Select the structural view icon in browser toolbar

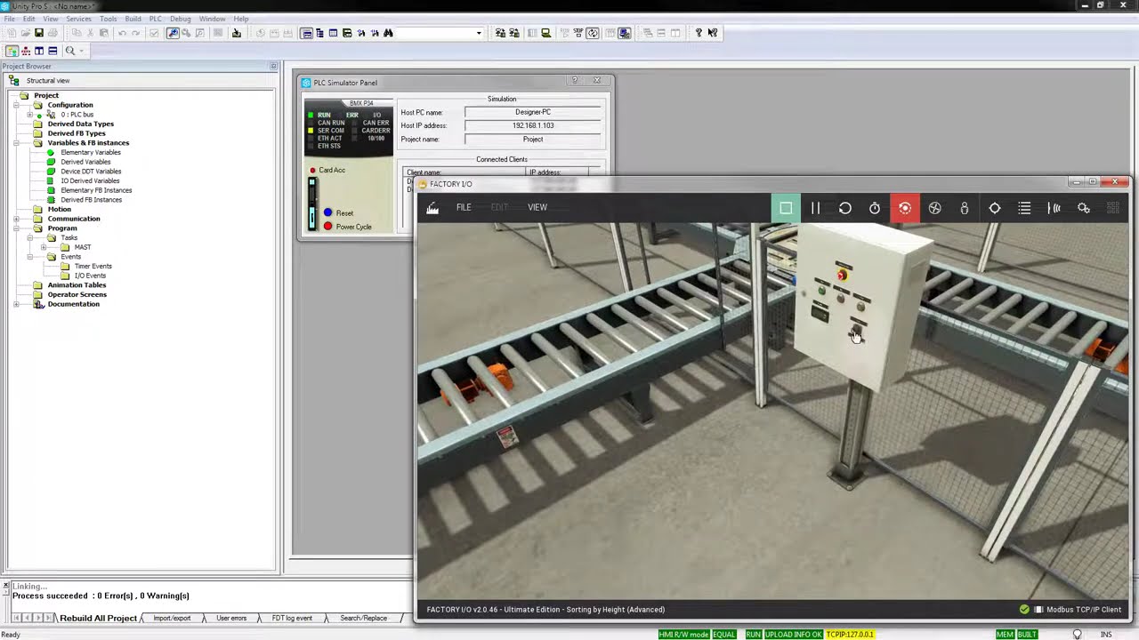pos(12,51)
